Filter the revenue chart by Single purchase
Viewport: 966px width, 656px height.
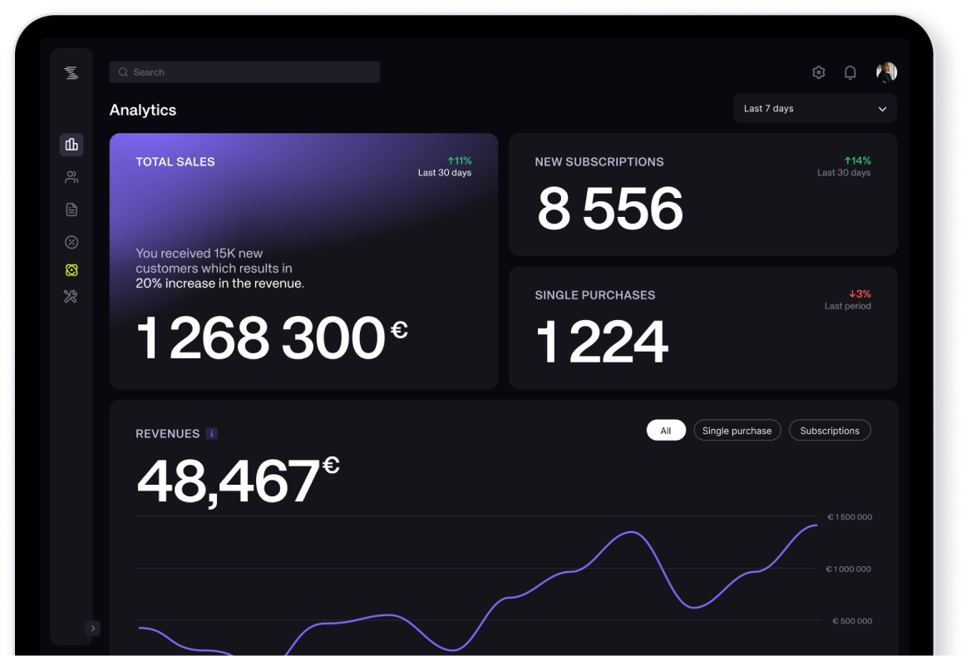pyautogui.click(x=737, y=431)
